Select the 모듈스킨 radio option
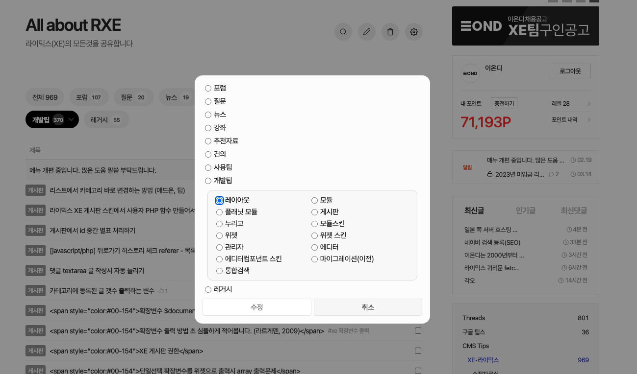This screenshot has height=374, width=637. coord(314,224)
